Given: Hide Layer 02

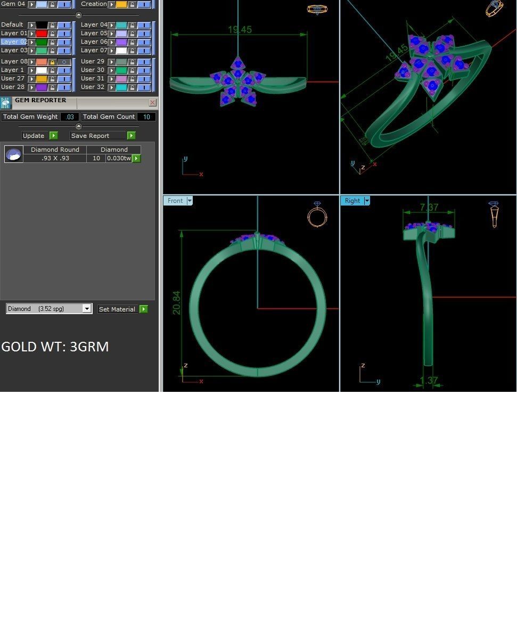Looking at the screenshot, I should tap(64, 42).
